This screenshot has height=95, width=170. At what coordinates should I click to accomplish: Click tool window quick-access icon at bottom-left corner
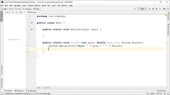click(x=2, y=93)
